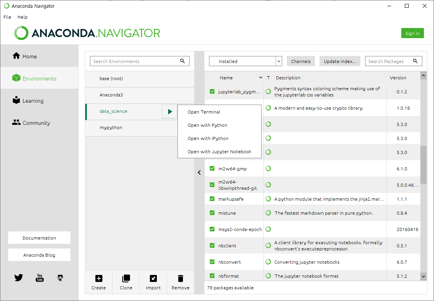Choose Open with Jupyter Notebook
The width and height of the screenshot is (434, 301).
[x=220, y=152]
